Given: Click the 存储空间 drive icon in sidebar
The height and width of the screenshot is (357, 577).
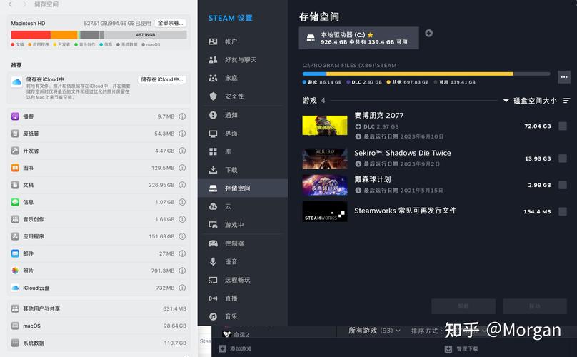Looking at the screenshot, I should 213,188.
